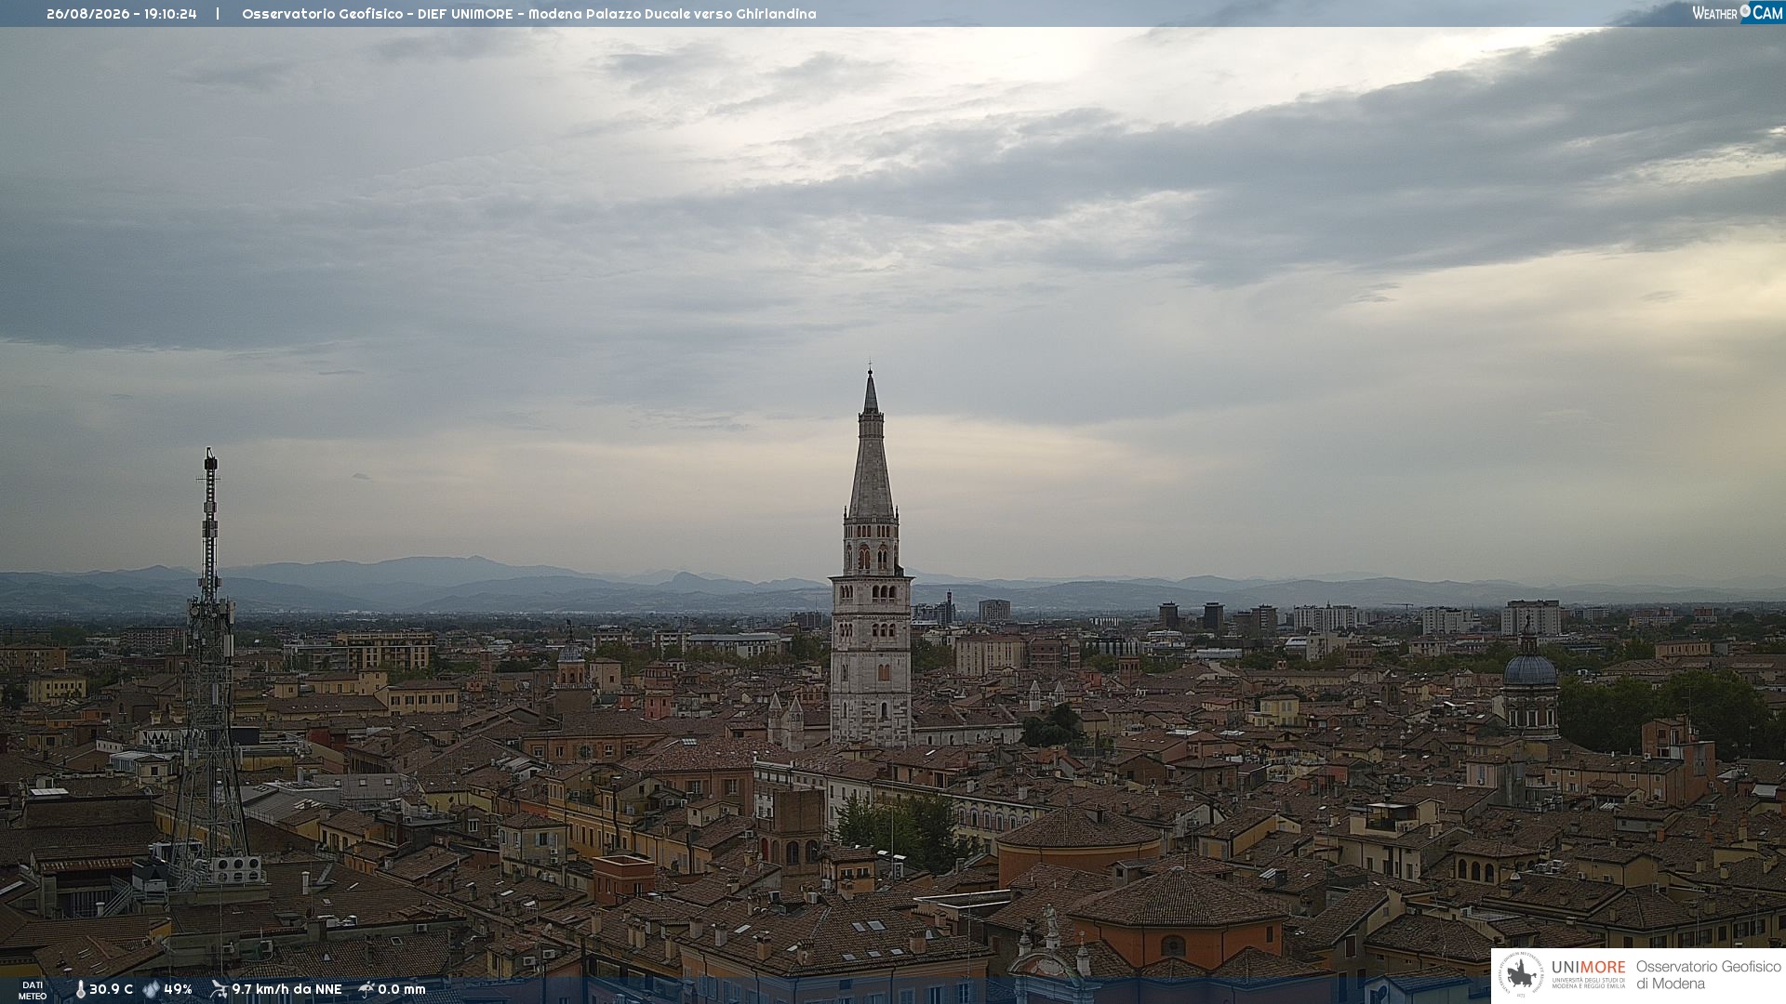Click Osservatorio Geofisico di Modena text
1786x1004 pixels.
pyautogui.click(x=1708, y=975)
